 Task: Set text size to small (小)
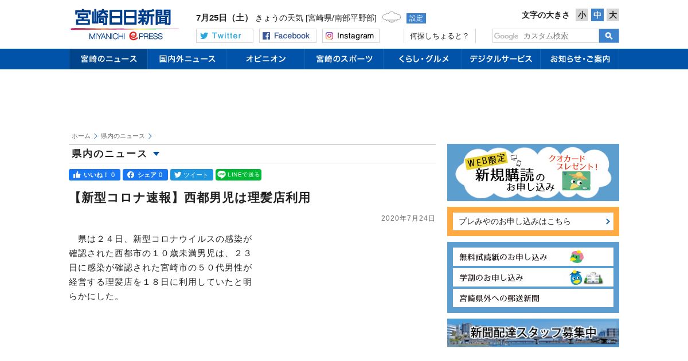[582, 15]
